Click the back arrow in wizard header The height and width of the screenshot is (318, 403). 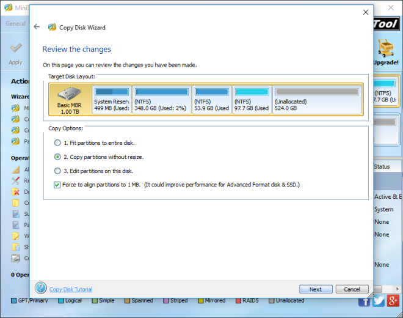37,27
